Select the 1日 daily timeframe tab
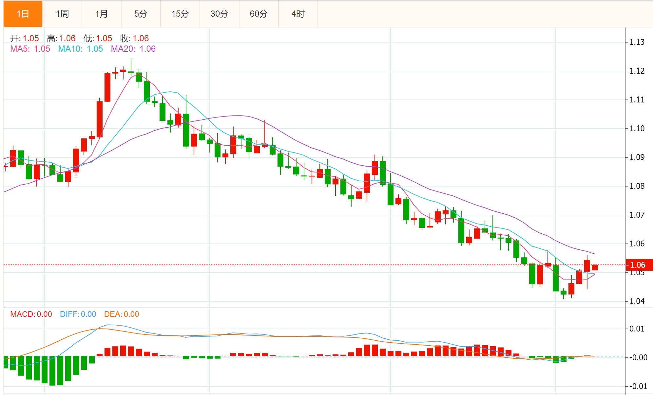 pyautogui.click(x=23, y=14)
